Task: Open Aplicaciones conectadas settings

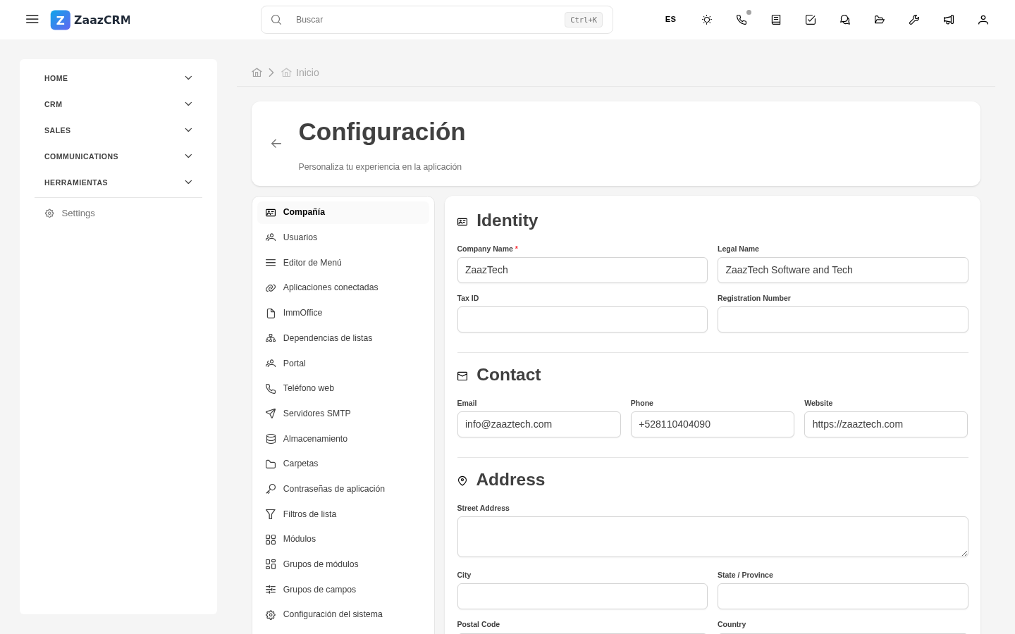Action: click(x=343, y=287)
